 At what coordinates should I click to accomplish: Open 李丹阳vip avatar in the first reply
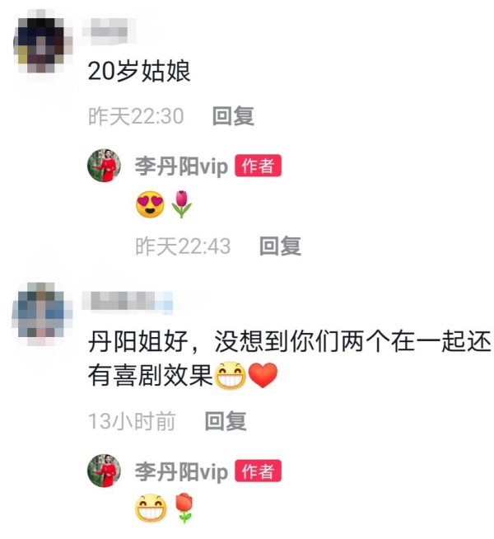tap(104, 165)
